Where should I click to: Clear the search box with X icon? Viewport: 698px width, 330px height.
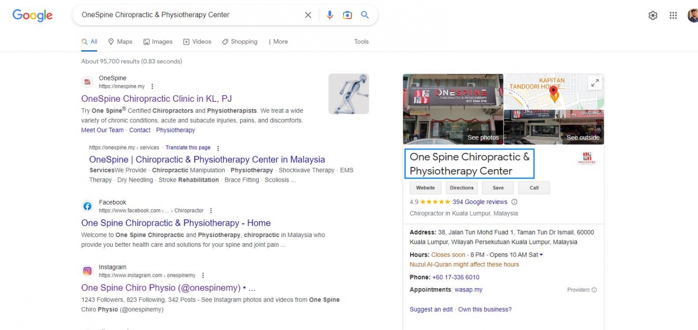(308, 15)
